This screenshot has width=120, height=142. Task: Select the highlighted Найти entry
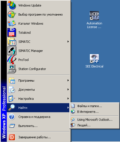(38, 108)
